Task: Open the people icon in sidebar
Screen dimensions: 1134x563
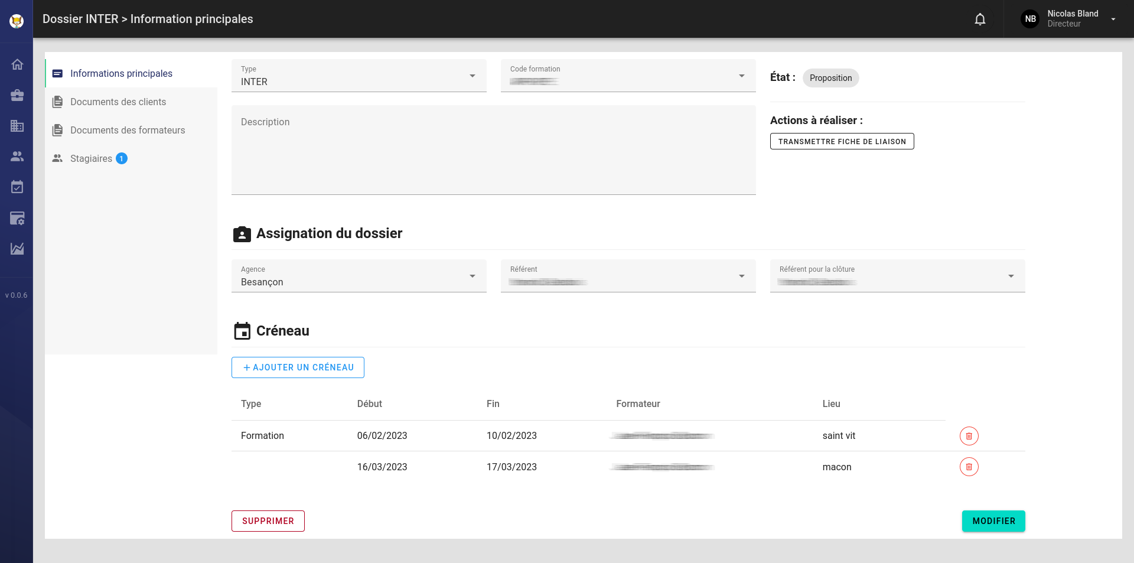Action: point(17,157)
